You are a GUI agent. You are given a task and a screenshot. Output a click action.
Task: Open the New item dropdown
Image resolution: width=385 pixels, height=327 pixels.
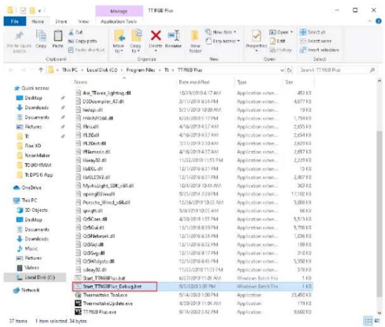[221, 32]
